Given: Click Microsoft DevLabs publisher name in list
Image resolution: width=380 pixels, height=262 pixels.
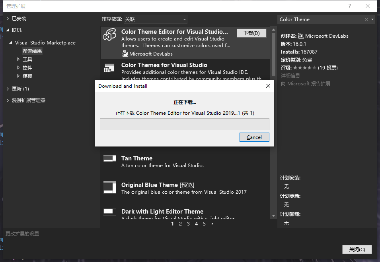Looking at the screenshot, I should [x=151, y=54].
